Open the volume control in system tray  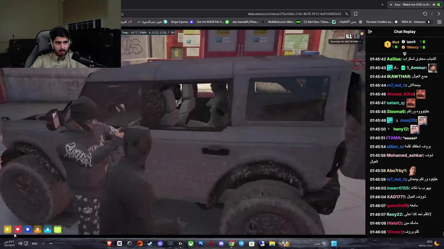tap(20, 243)
